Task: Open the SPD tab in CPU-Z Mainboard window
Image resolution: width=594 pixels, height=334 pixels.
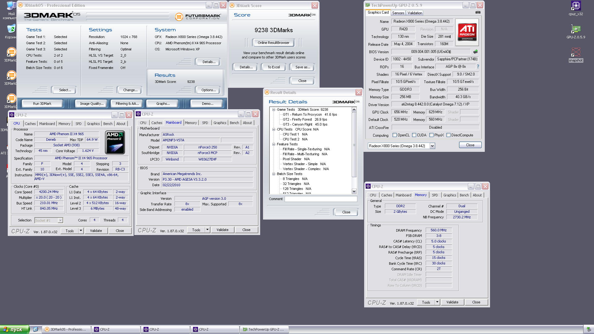Action: pyautogui.click(x=205, y=123)
